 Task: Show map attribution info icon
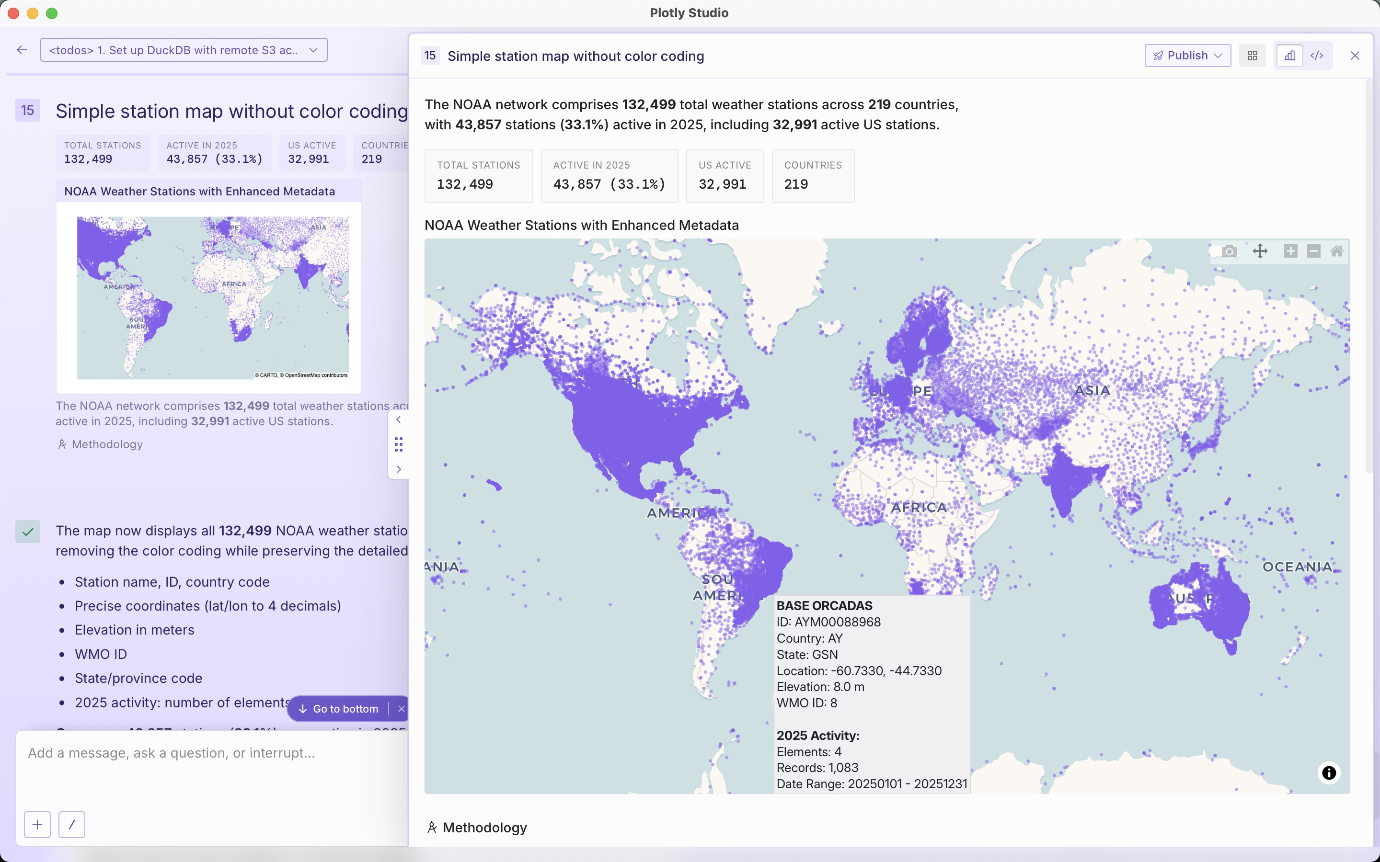tap(1329, 772)
